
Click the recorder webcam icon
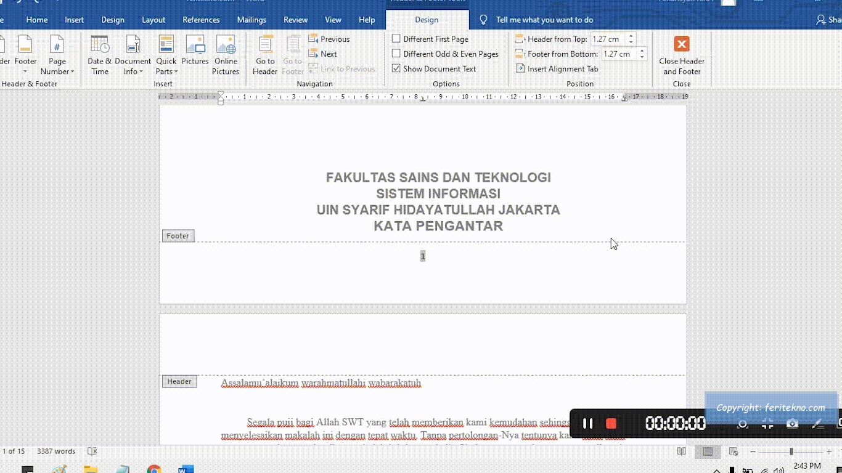[x=743, y=424]
